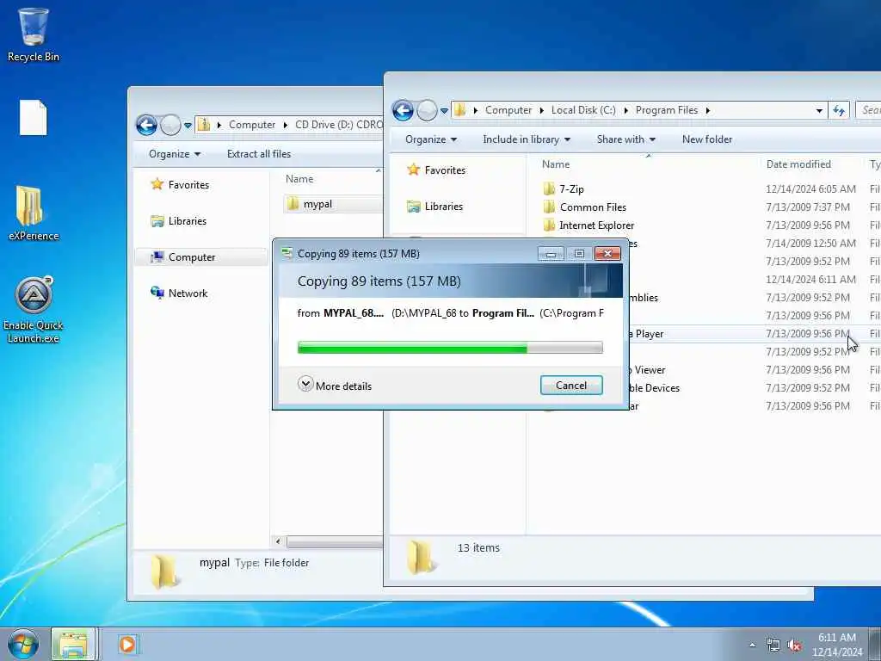Screen dimensions: 881x661
Task: Go back in CD Drive window
Action: point(146,125)
